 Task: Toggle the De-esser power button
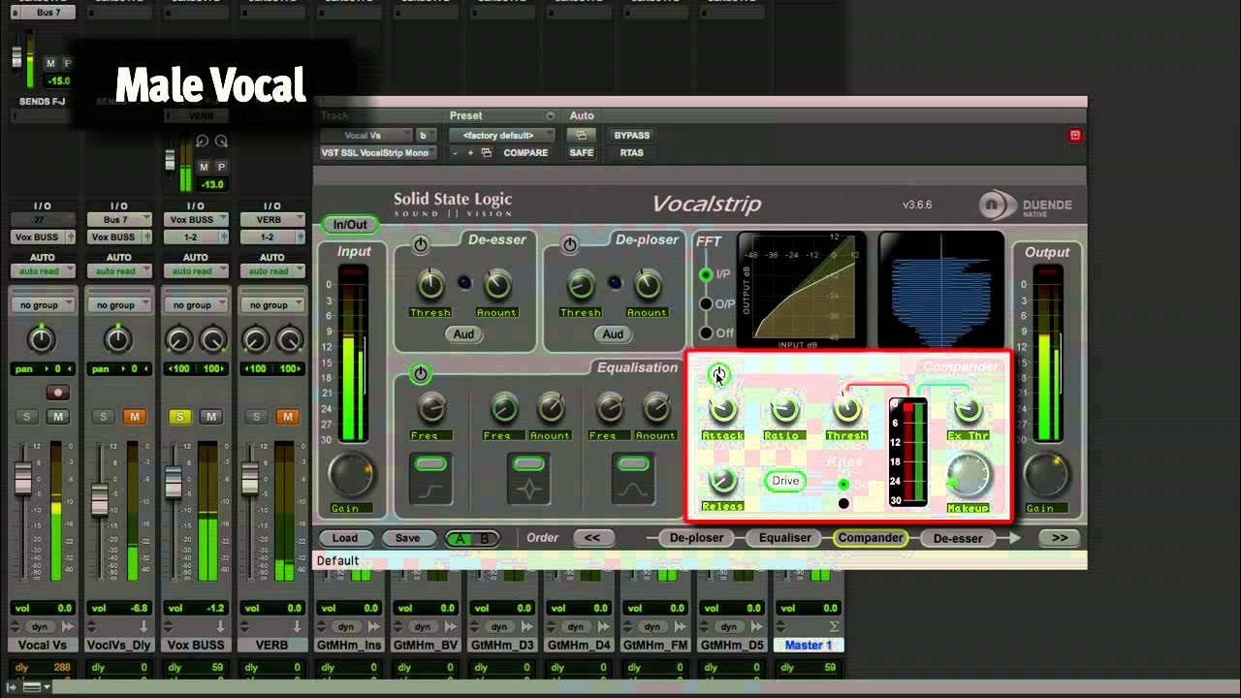click(421, 246)
